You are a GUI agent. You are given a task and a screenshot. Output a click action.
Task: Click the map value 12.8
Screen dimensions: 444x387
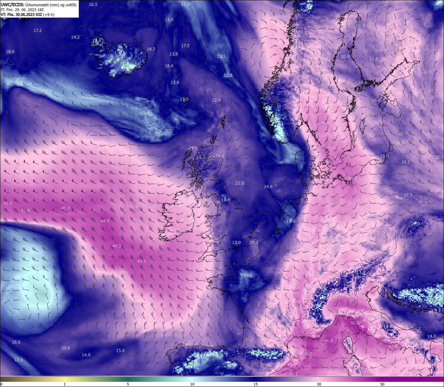click(228, 75)
